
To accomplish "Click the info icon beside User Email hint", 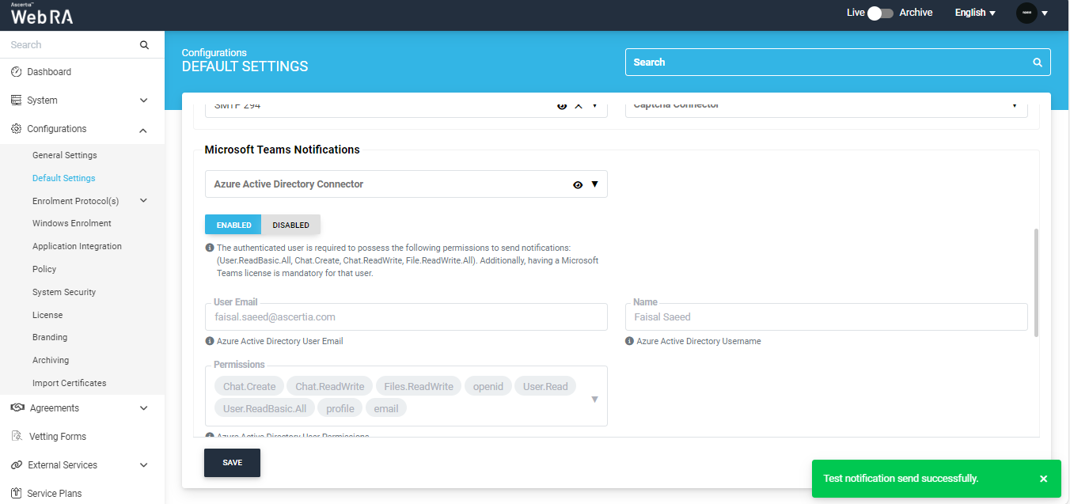I will coord(210,341).
